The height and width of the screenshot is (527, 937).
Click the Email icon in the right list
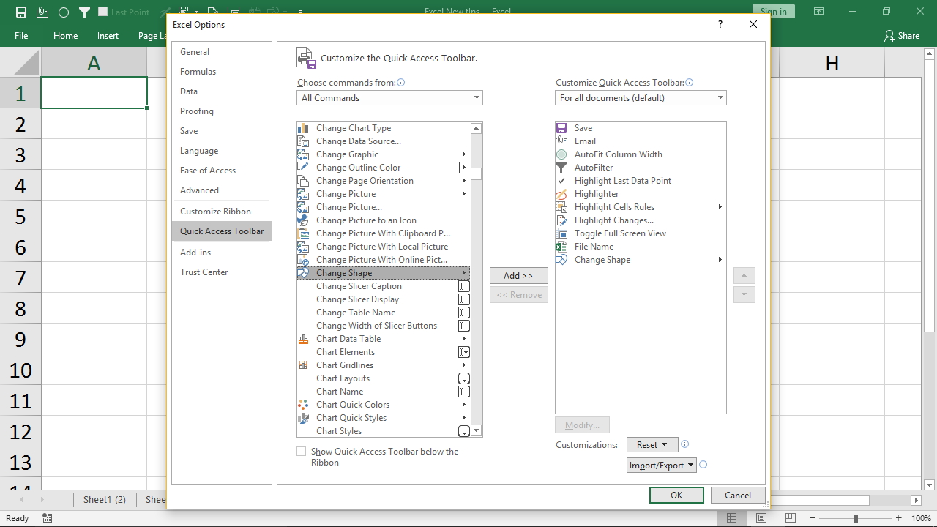561,141
